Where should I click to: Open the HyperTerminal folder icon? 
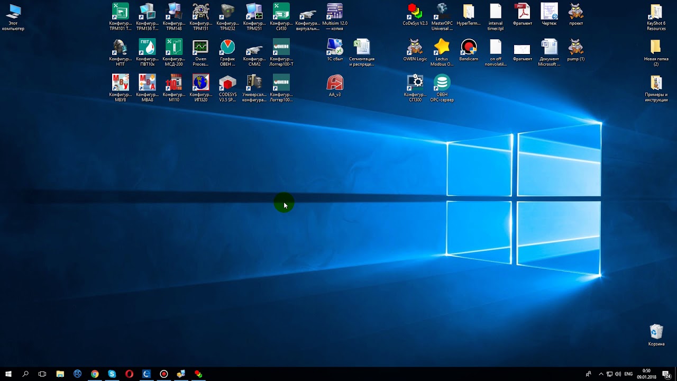click(x=469, y=15)
